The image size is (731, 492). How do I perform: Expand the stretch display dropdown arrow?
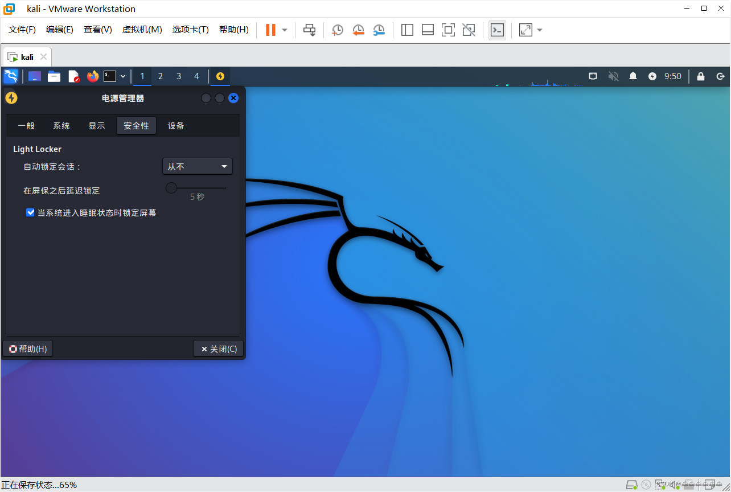pyautogui.click(x=540, y=30)
